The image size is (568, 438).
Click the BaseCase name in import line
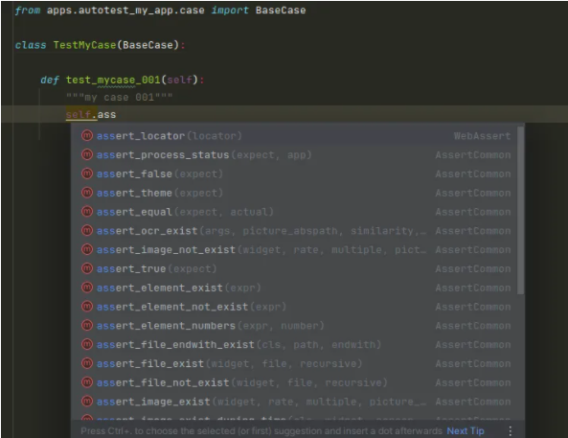click(281, 11)
